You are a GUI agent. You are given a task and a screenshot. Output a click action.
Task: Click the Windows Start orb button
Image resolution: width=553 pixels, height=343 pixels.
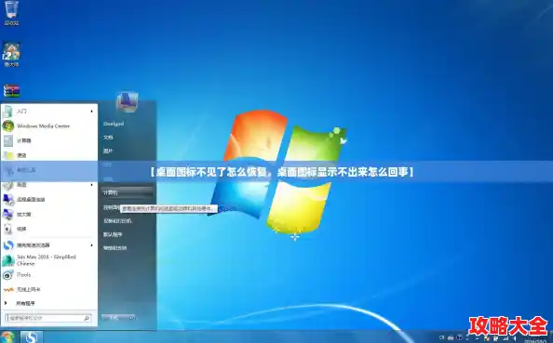click(7, 337)
